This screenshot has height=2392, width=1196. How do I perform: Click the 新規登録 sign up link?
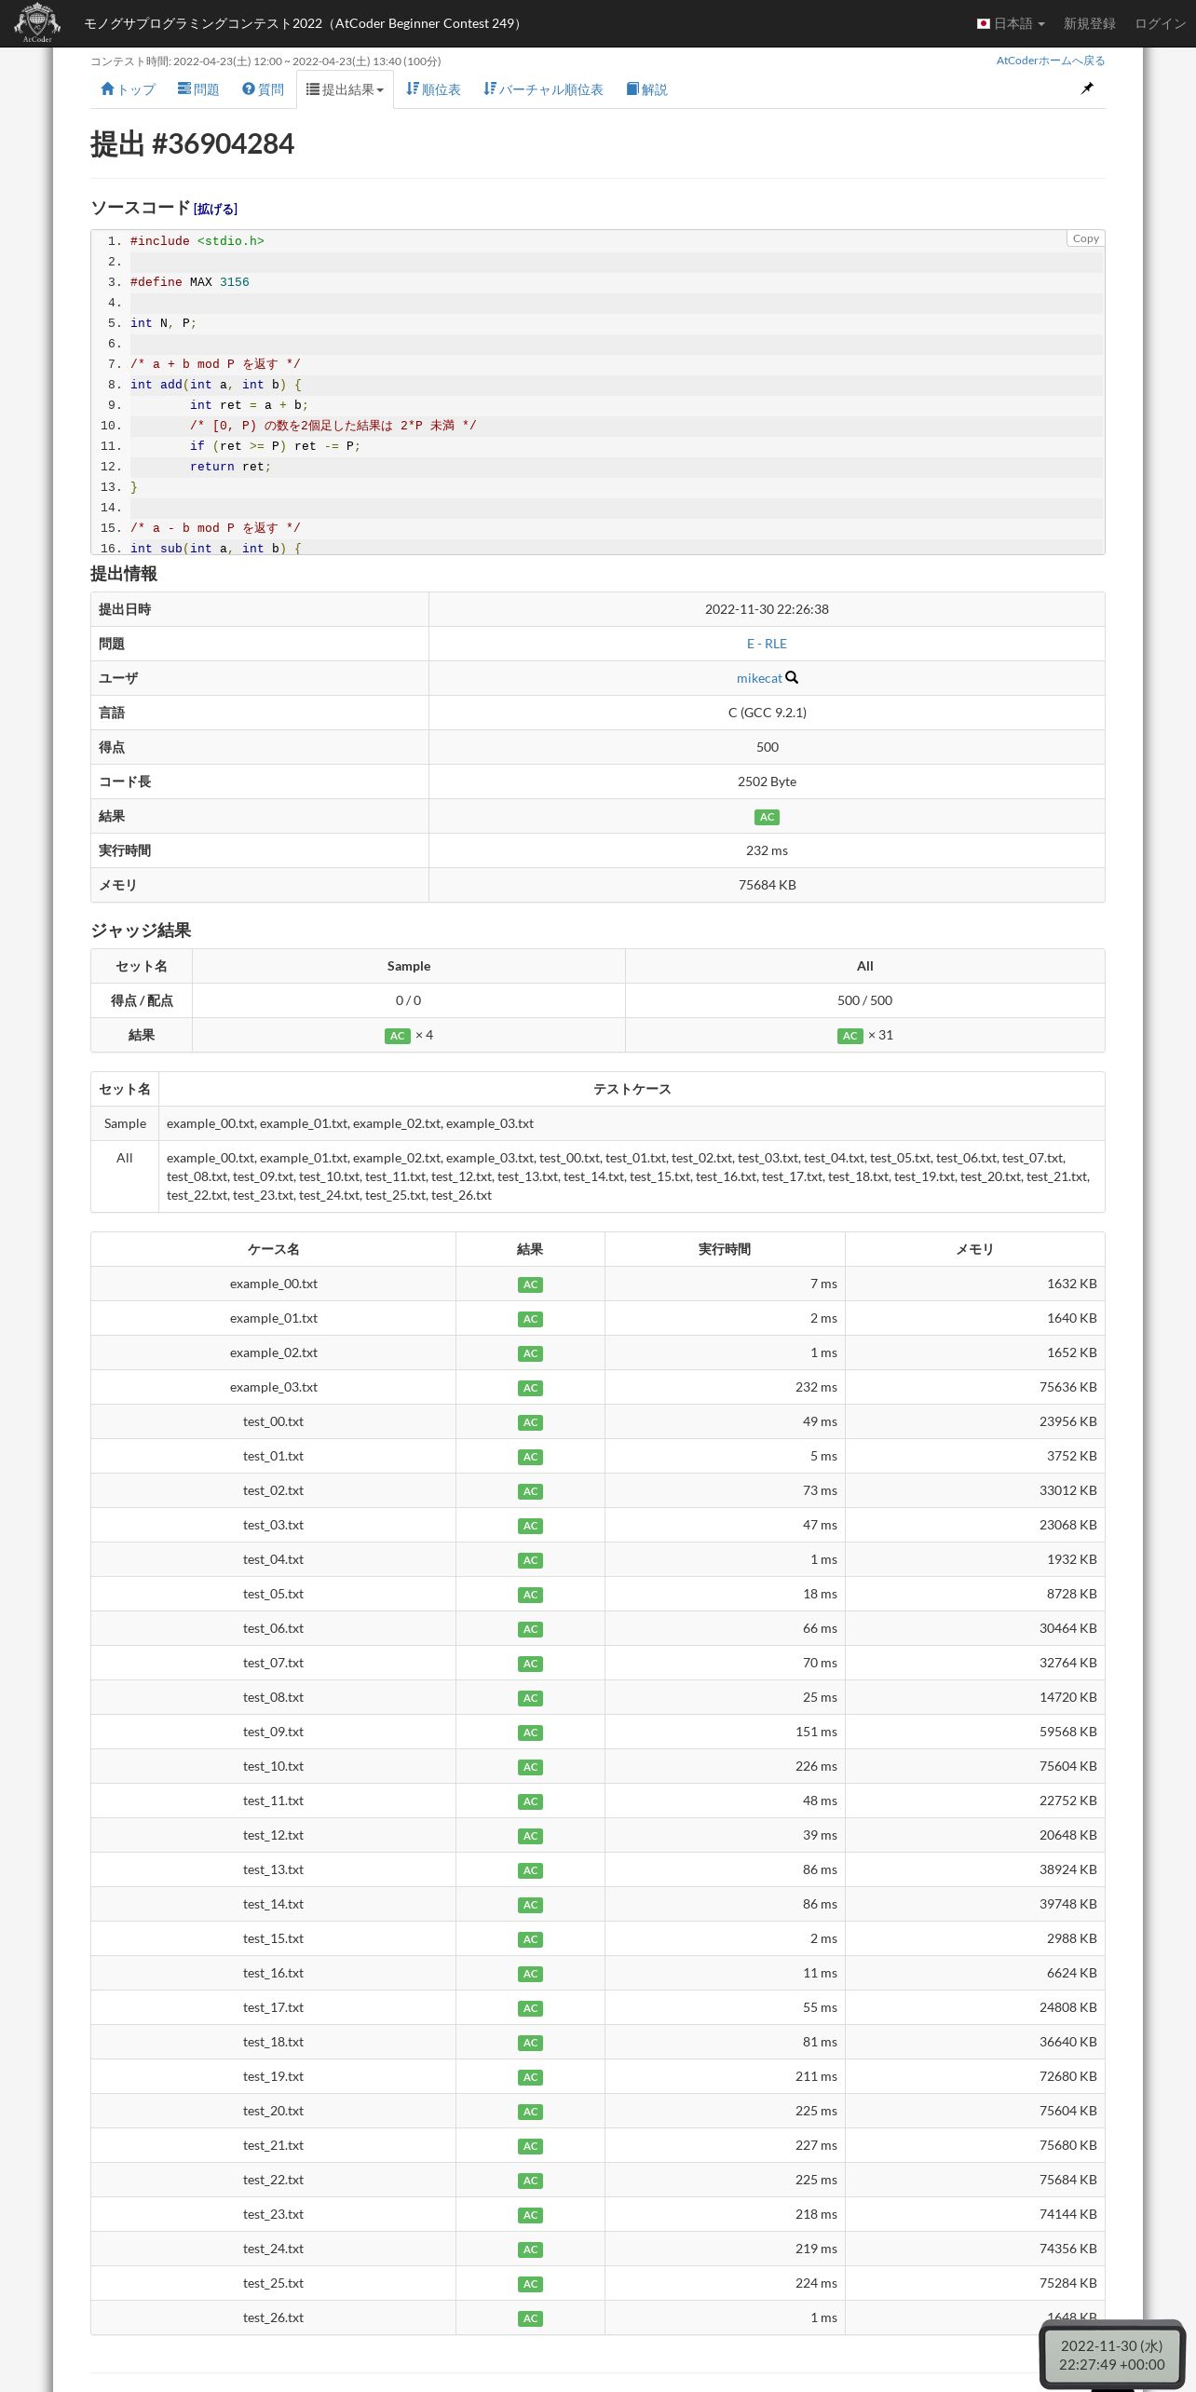point(1090,23)
